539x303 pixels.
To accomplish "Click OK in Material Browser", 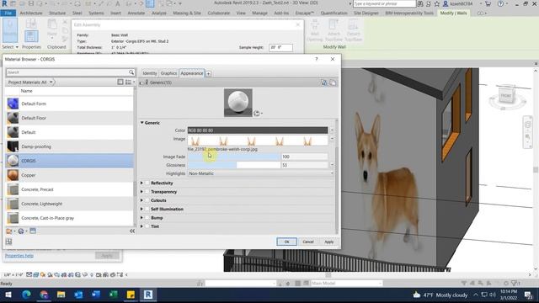I will click(286, 242).
